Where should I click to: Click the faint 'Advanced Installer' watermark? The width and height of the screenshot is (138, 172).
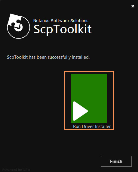(16, 170)
